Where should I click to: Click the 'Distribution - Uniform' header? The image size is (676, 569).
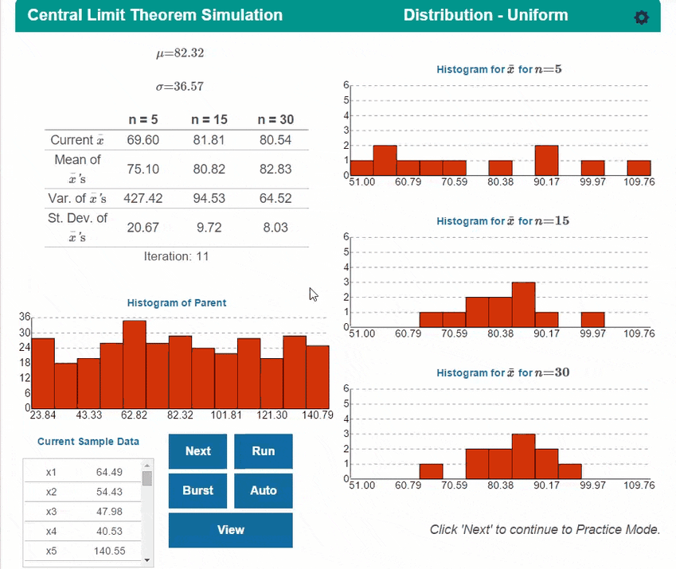click(x=486, y=15)
